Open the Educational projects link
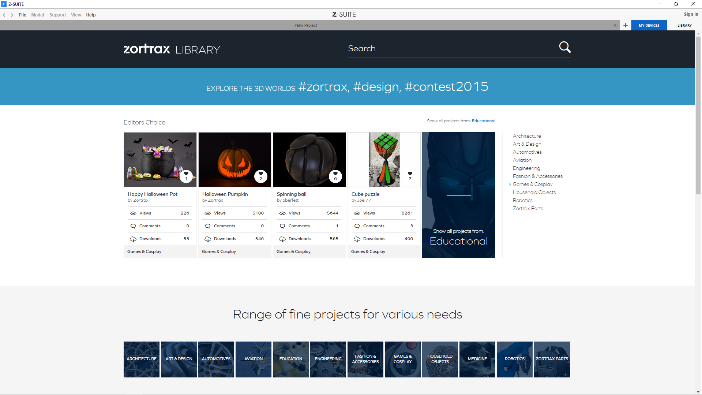The height and width of the screenshot is (395, 702). tap(483, 121)
